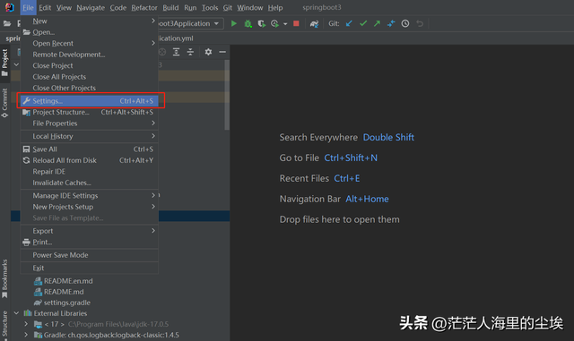Expand the New submenu
Image resolution: width=574 pixels, height=341 pixels.
[90, 21]
